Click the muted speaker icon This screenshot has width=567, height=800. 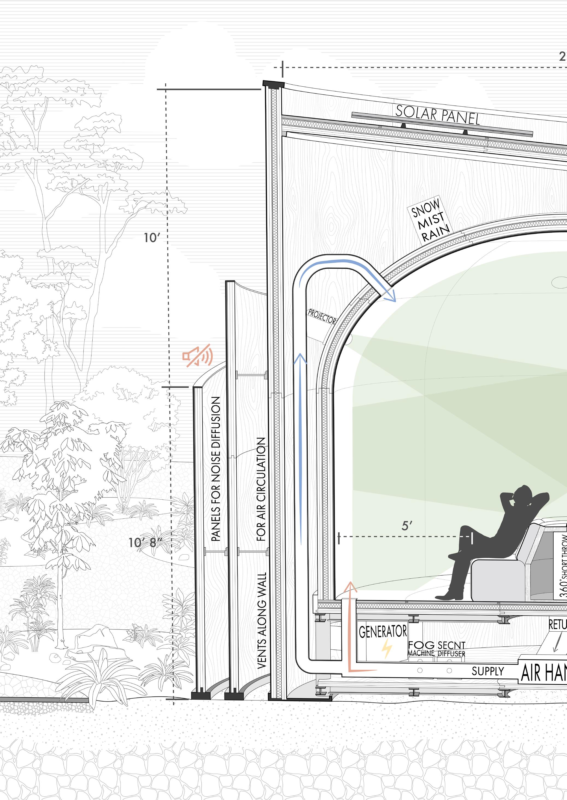coord(198,356)
